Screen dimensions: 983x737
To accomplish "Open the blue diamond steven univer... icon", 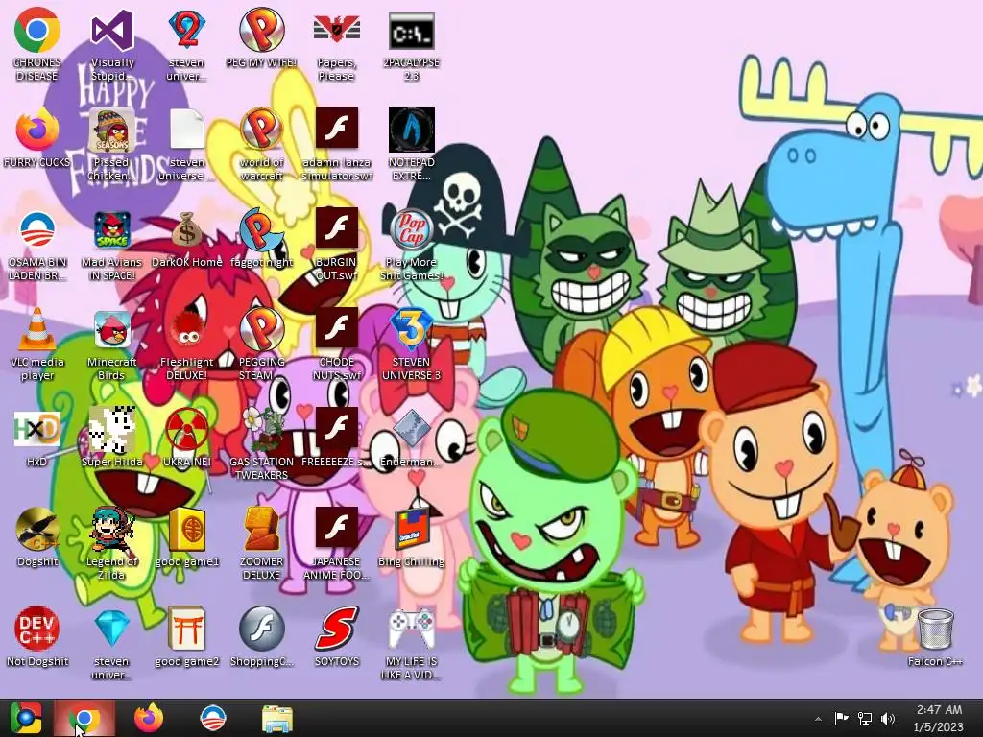I will pyautogui.click(x=112, y=629).
